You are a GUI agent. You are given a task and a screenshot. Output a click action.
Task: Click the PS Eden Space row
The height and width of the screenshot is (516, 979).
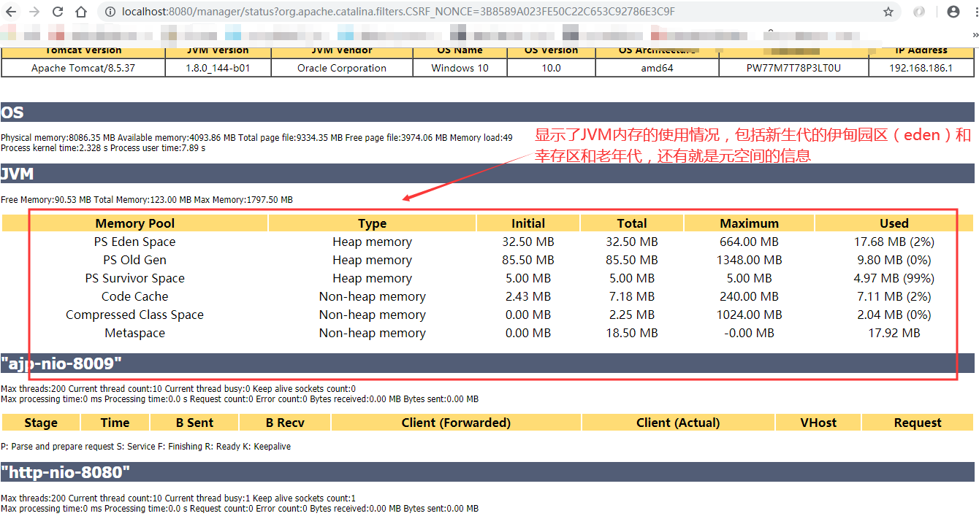(x=134, y=242)
